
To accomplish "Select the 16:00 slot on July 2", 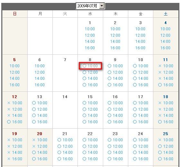I will tap(115, 48).
